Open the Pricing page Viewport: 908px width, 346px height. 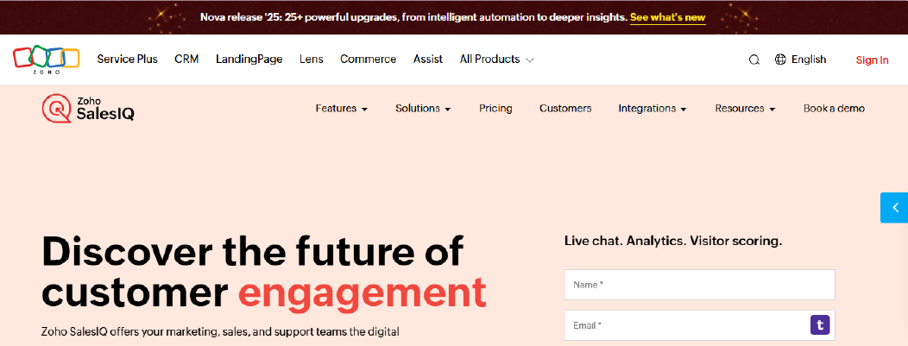(x=495, y=108)
